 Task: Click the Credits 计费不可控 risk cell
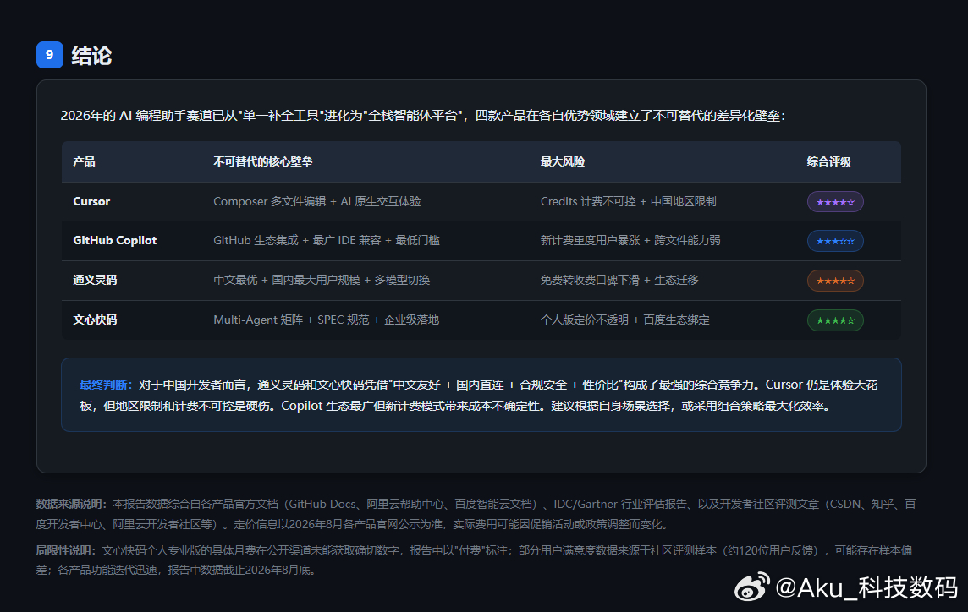[x=629, y=201]
